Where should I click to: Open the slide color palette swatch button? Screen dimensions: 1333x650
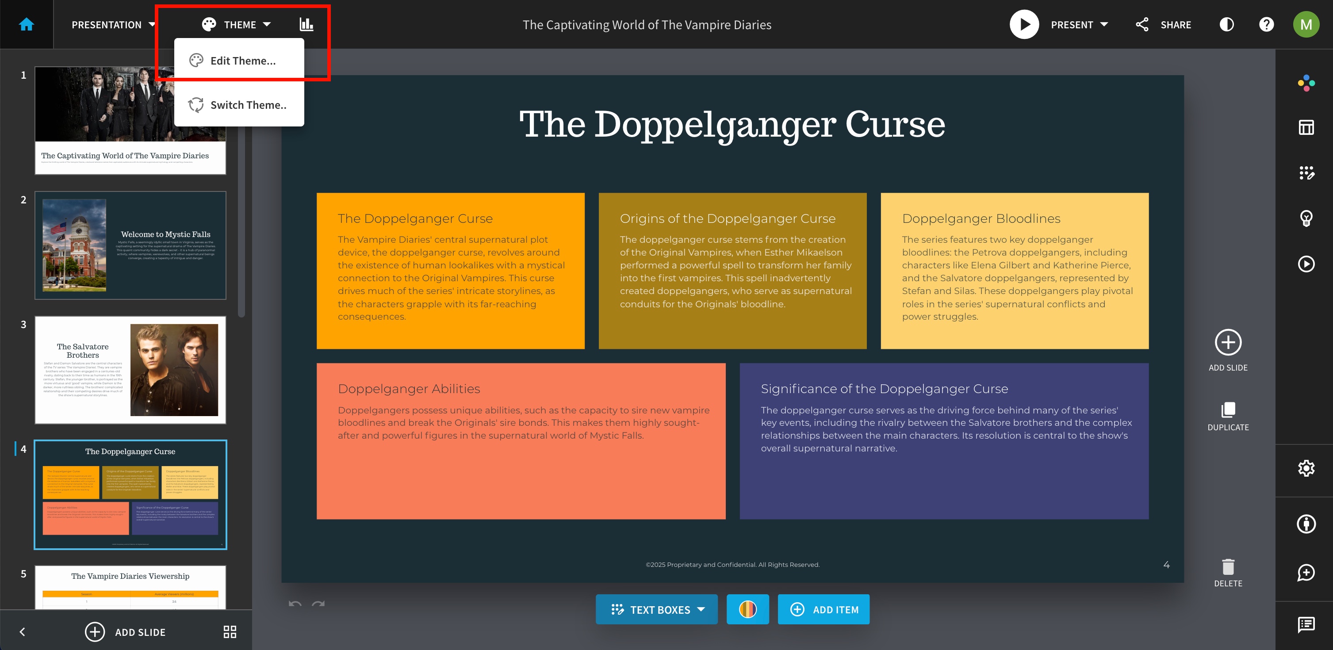click(x=747, y=609)
